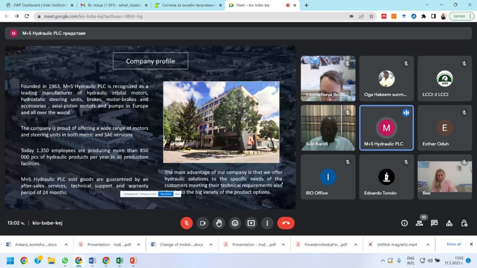Reload the Meet page
The image size is (477, 268).
(27, 16)
